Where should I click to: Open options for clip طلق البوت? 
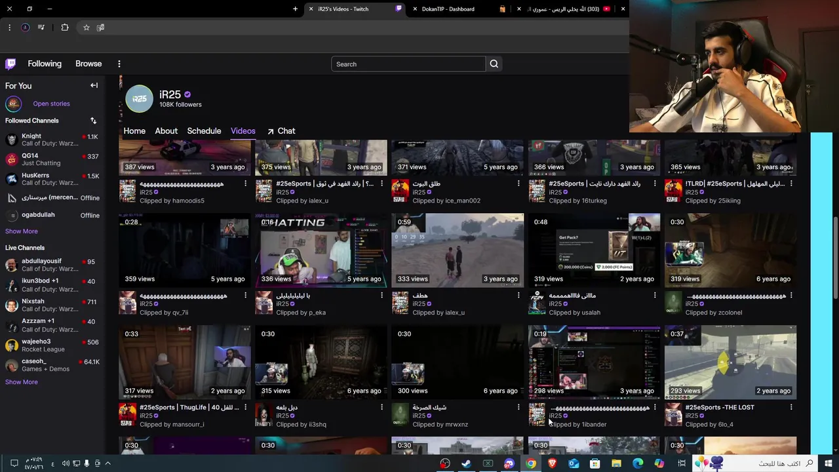point(518,184)
